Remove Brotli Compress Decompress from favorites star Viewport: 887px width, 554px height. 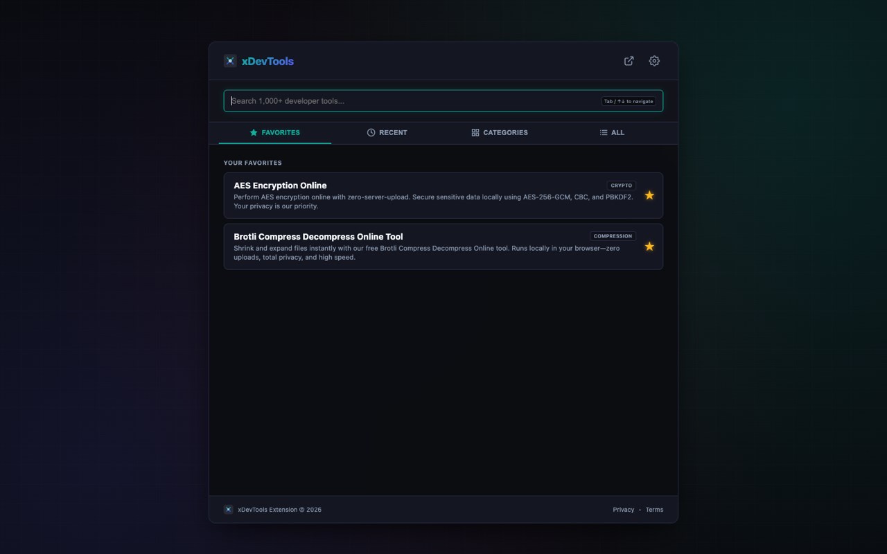(x=649, y=247)
